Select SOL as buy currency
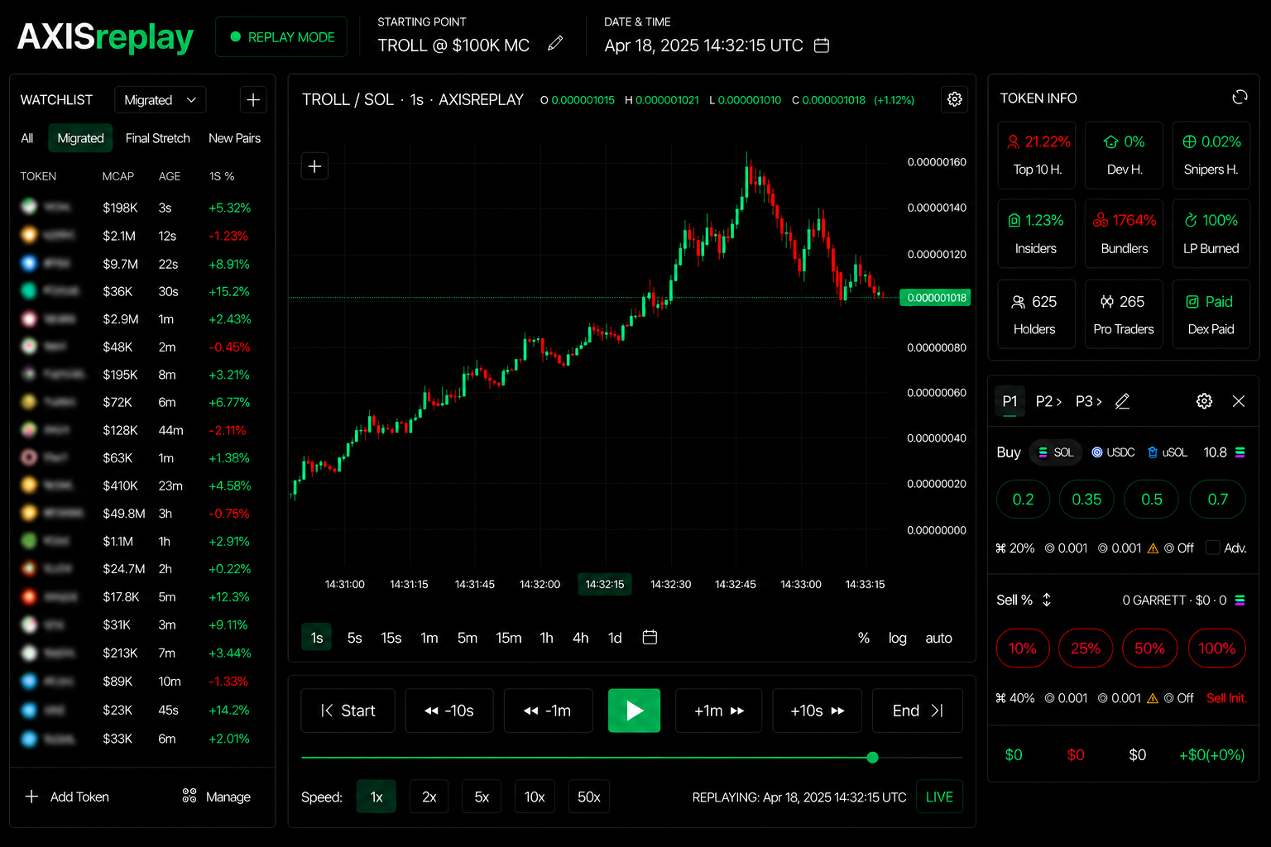The height and width of the screenshot is (847, 1271). coord(1056,452)
